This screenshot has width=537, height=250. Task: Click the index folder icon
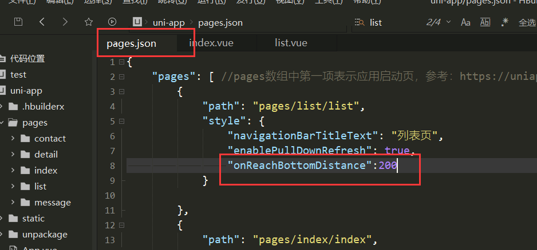click(25, 171)
